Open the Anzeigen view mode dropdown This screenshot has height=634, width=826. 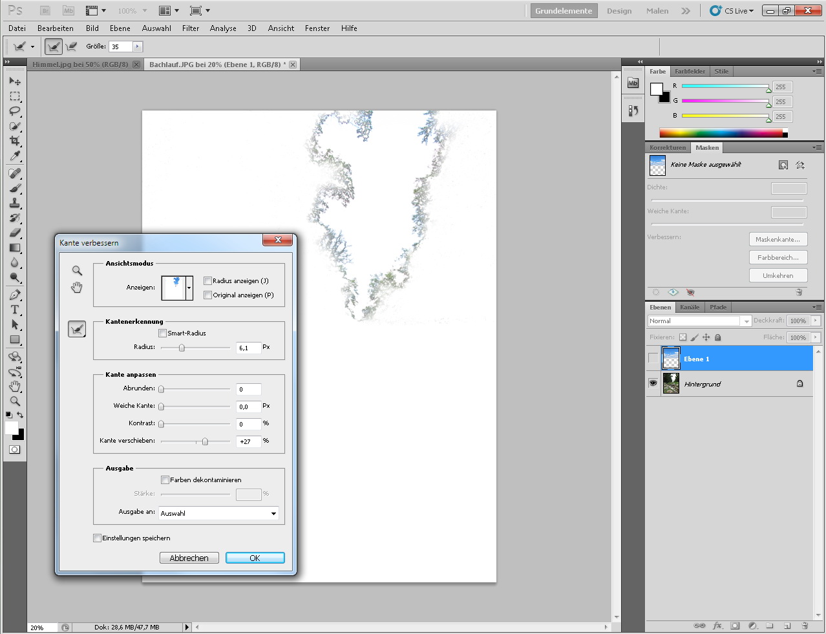click(189, 288)
